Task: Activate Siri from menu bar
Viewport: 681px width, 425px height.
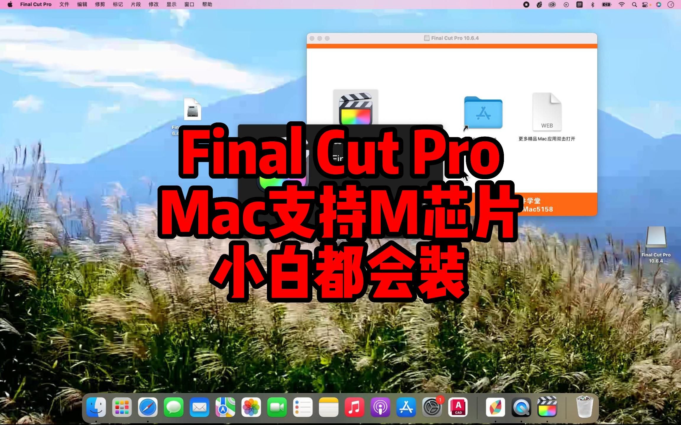Action: click(x=659, y=4)
